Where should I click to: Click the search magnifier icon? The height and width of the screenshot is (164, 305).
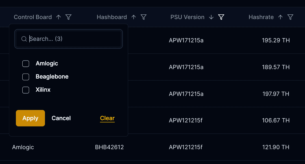24,39
